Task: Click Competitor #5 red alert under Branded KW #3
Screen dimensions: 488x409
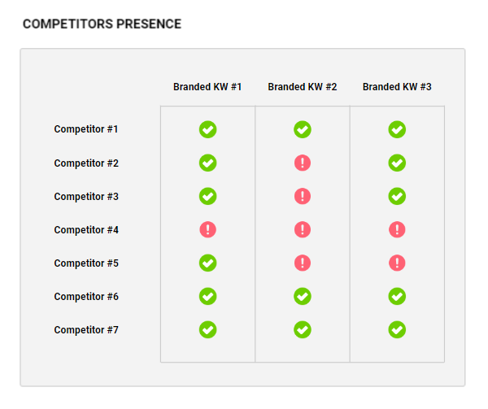Action: pyautogui.click(x=397, y=263)
